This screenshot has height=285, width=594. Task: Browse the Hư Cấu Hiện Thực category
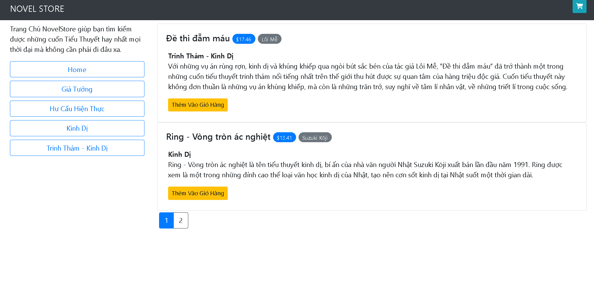click(x=77, y=109)
